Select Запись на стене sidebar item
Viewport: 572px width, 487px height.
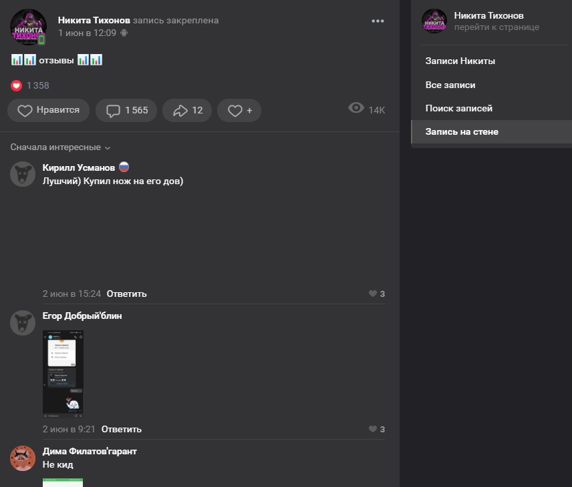[x=462, y=131]
